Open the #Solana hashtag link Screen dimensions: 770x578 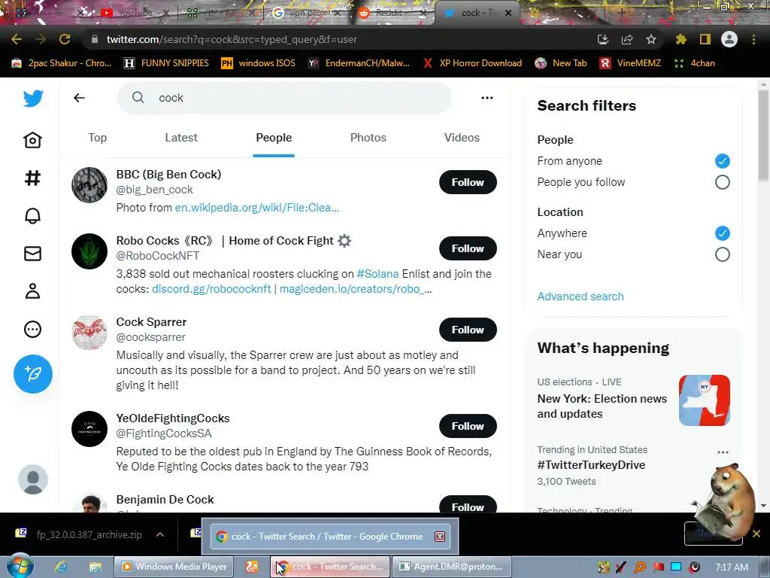(377, 274)
